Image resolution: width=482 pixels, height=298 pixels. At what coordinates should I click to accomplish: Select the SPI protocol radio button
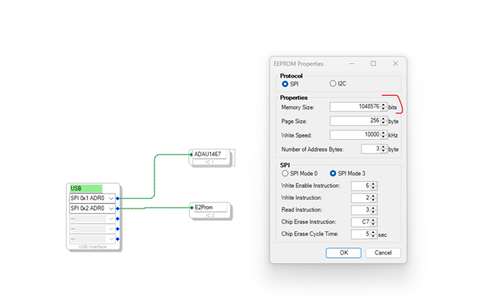285,84
